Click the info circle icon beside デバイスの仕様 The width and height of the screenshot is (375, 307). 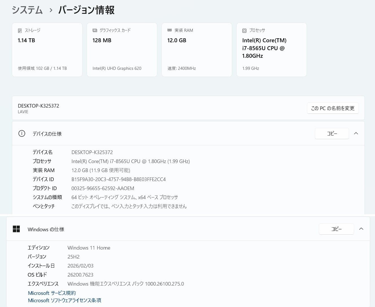click(22, 134)
